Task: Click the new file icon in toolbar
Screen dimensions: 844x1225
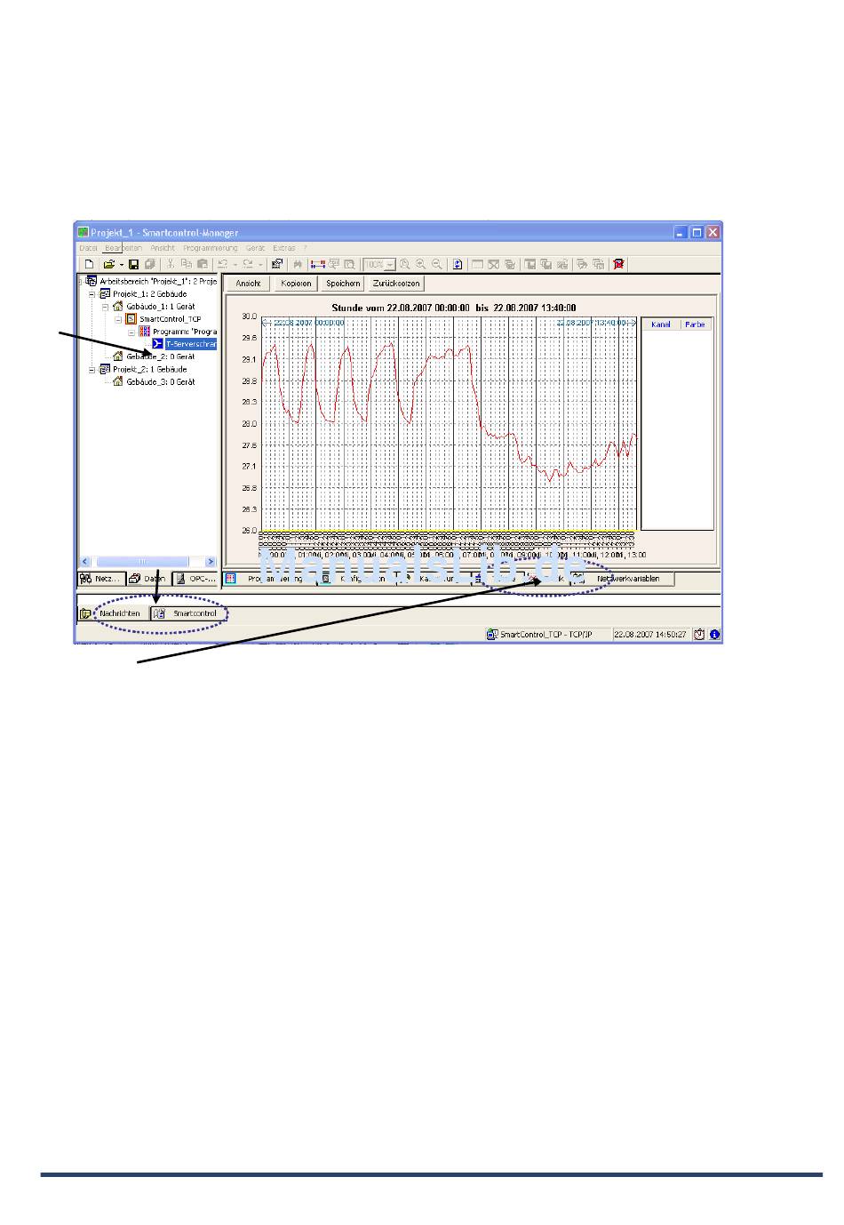Action: [89, 264]
